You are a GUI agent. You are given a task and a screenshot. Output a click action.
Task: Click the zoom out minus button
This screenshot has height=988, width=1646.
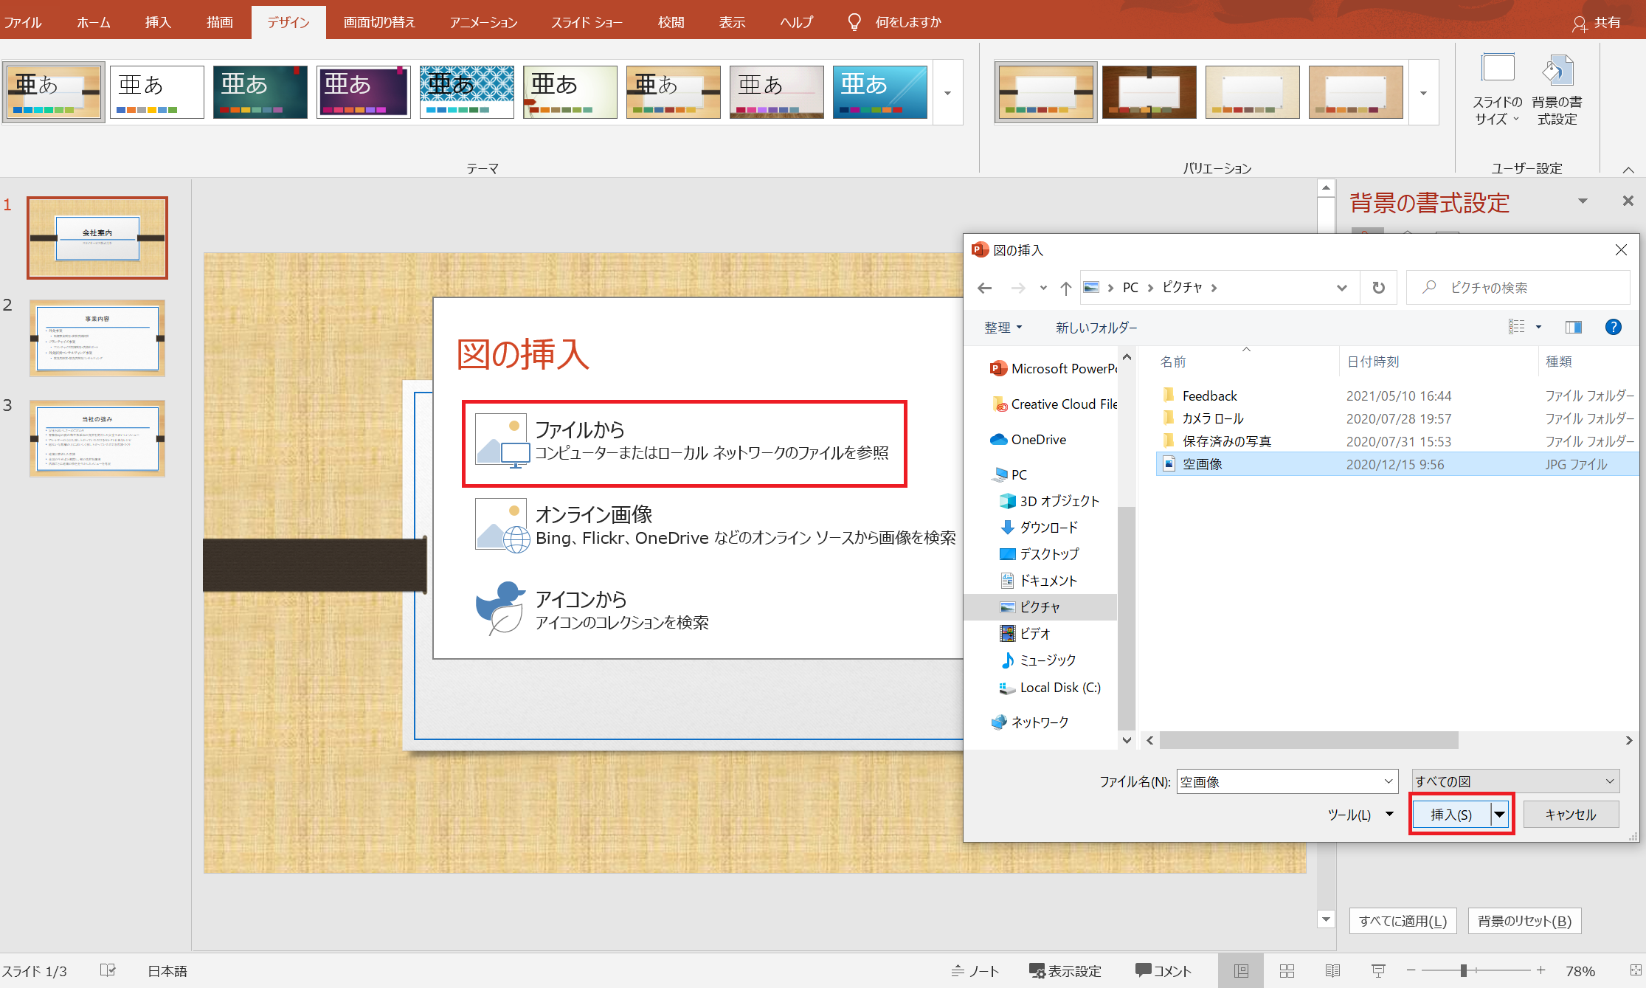(x=1411, y=971)
